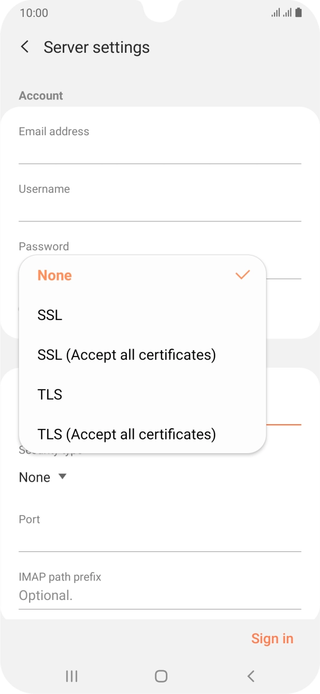320x694 pixels.
Task: Tap the signal strength status icon
Action: click(x=281, y=13)
